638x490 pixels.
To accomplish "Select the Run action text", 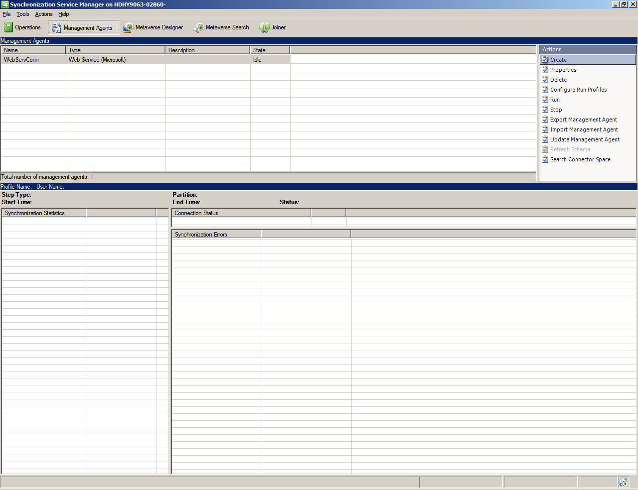I will click(555, 100).
